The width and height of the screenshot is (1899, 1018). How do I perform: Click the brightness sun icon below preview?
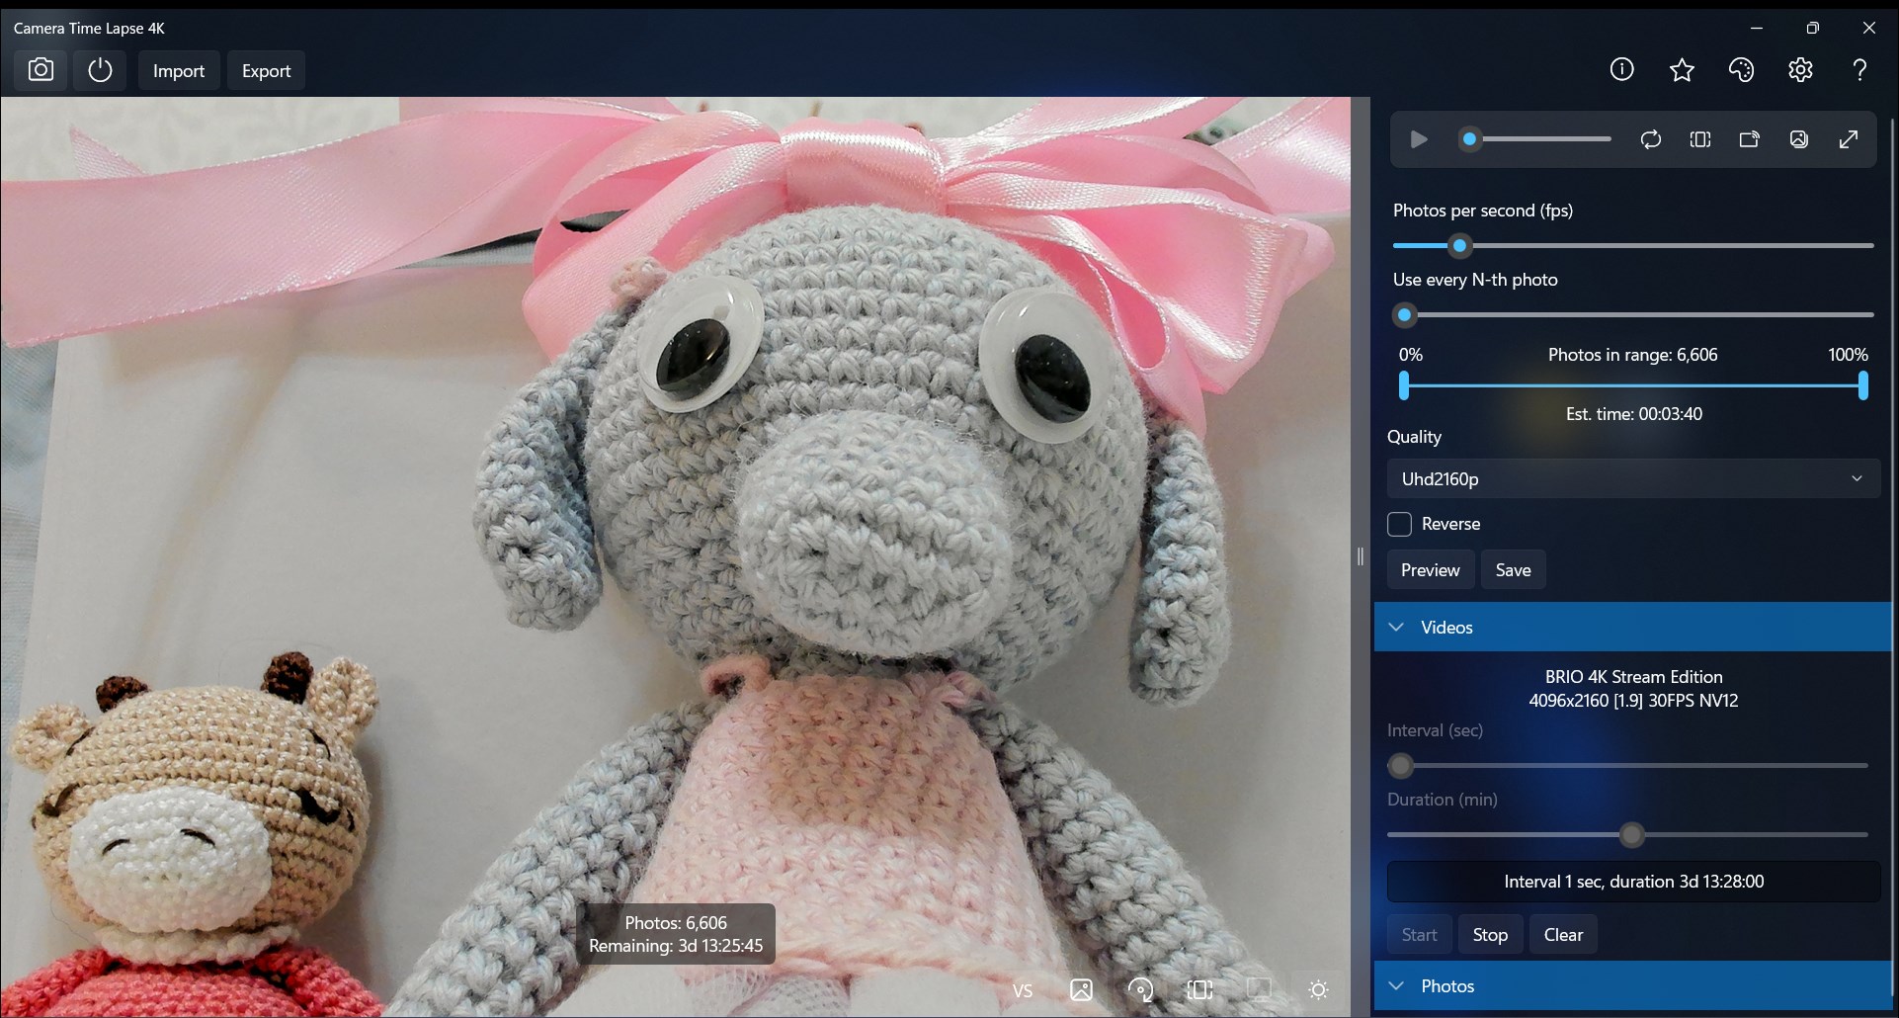(1318, 989)
